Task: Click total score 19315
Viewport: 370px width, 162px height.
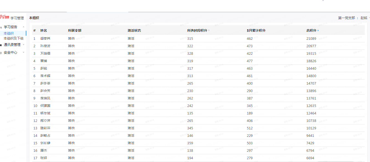Action: point(311,54)
